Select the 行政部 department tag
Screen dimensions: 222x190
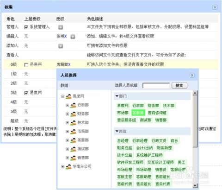click(x=138, y=106)
